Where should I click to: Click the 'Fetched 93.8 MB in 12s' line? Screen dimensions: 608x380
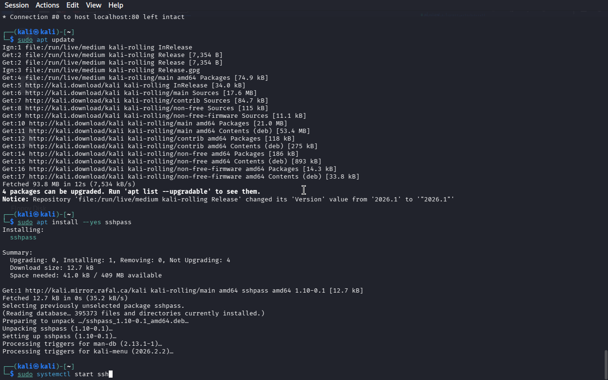click(x=69, y=184)
